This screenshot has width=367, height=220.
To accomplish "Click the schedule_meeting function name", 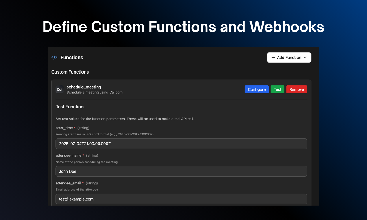I will pyautogui.click(x=84, y=87).
